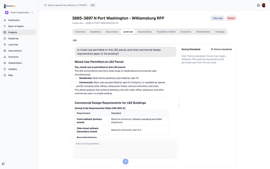
Task: Click the Map compass icon in sidebar
Action: [5, 75]
